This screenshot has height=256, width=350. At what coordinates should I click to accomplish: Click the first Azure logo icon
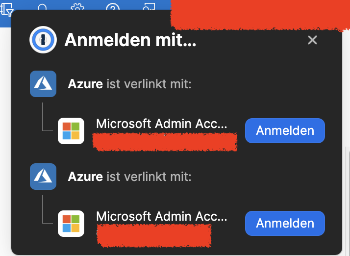point(43,84)
